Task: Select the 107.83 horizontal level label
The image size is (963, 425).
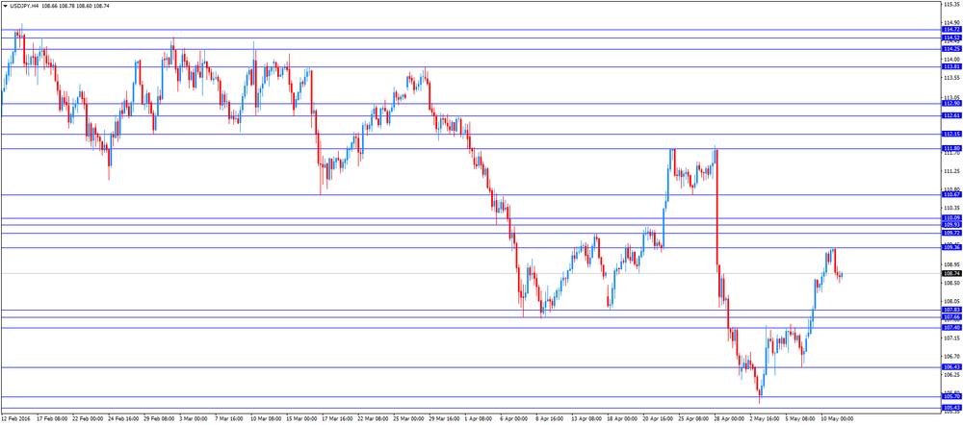Action: 951,311
